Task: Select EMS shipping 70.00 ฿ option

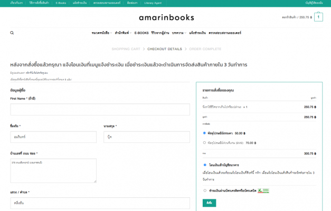Action: [x=205, y=142]
